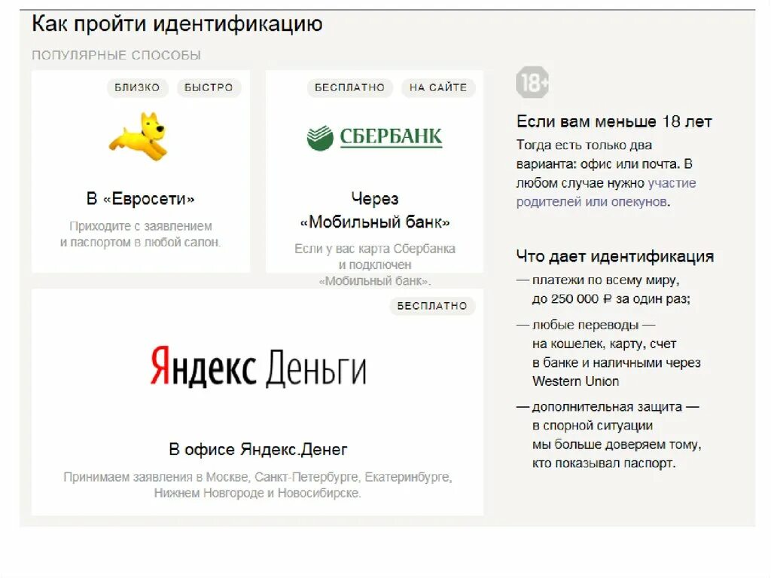Image resolution: width=771 pixels, height=578 pixels.
Task: Click the yellow dog Euroset logo
Action: [139, 136]
